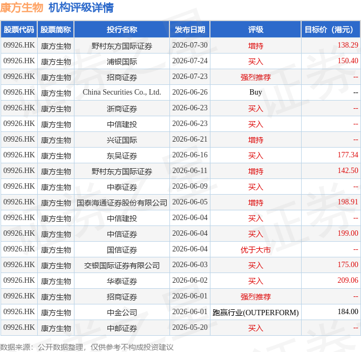The width and height of the screenshot is (361, 352).
Task: Select the Buy rating cell
Action: 256,92
